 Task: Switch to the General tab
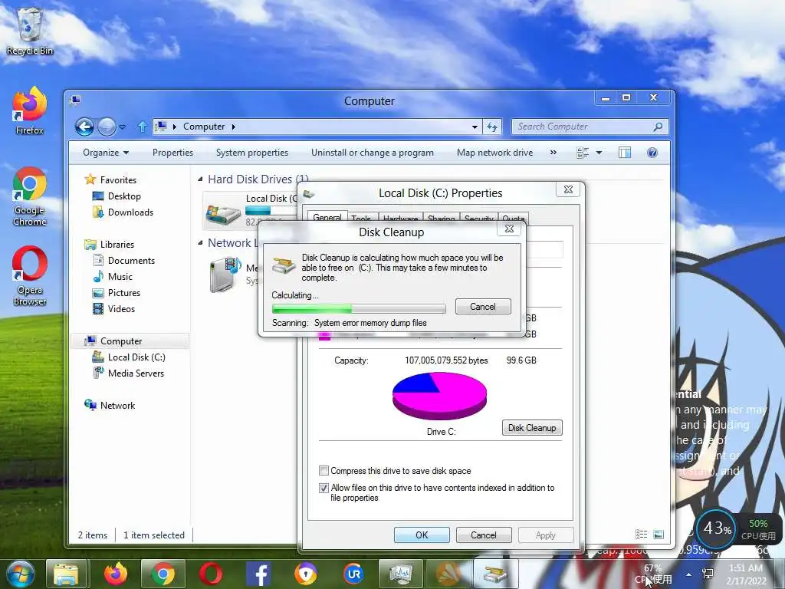pos(327,217)
